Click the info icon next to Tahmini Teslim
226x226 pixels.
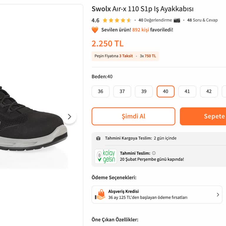(x=154, y=153)
